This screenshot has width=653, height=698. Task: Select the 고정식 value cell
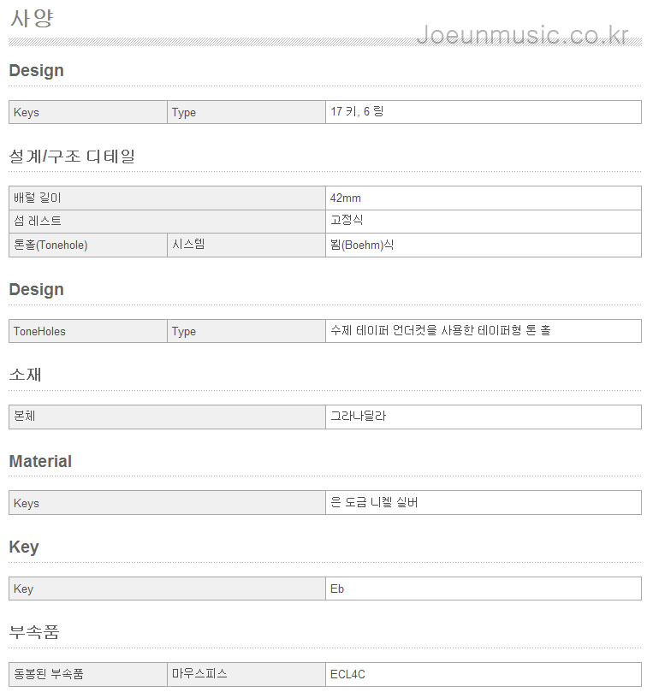(484, 222)
